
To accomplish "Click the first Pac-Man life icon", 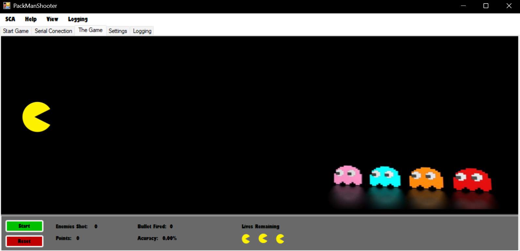I will point(246,239).
